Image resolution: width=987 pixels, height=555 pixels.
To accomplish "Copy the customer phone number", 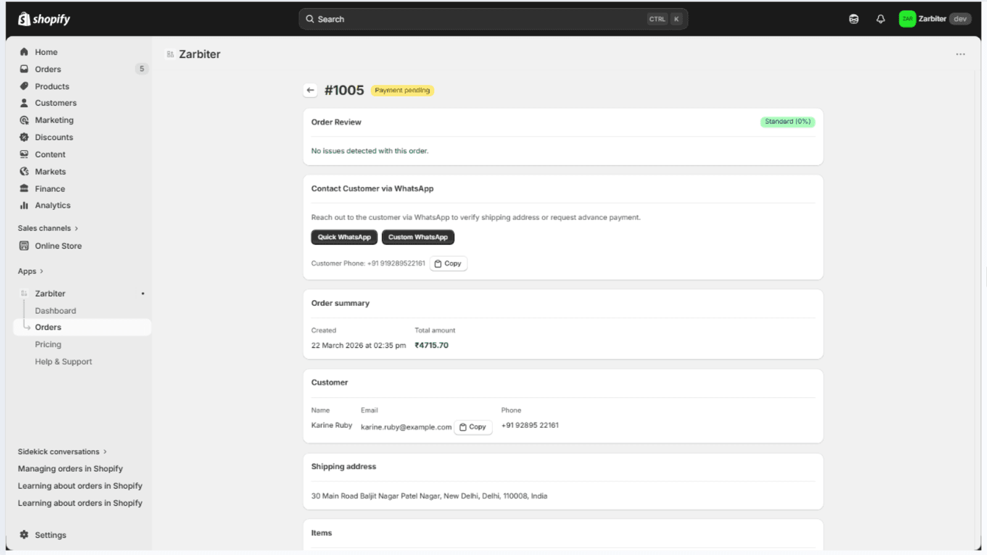I will [x=448, y=263].
